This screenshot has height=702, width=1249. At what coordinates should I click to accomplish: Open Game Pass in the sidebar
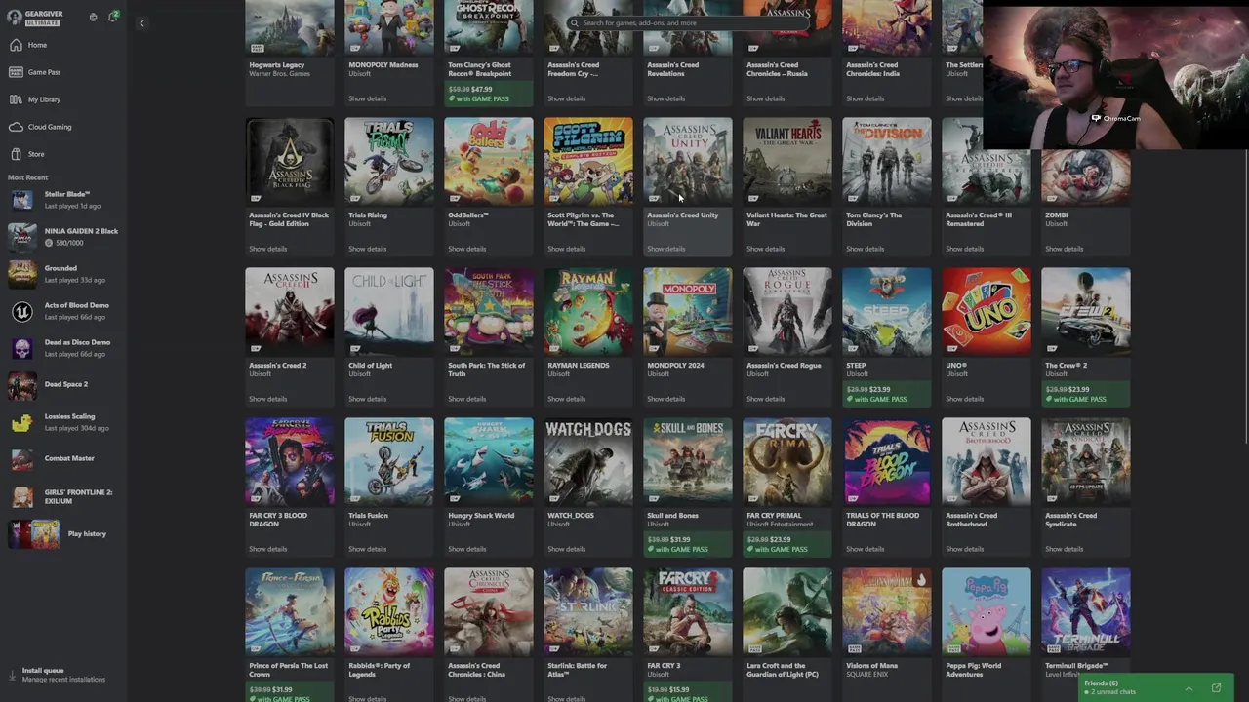pyautogui.click(x=62, y=72)
